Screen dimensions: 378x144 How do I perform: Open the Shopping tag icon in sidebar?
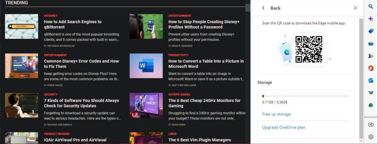coord(371,31)
